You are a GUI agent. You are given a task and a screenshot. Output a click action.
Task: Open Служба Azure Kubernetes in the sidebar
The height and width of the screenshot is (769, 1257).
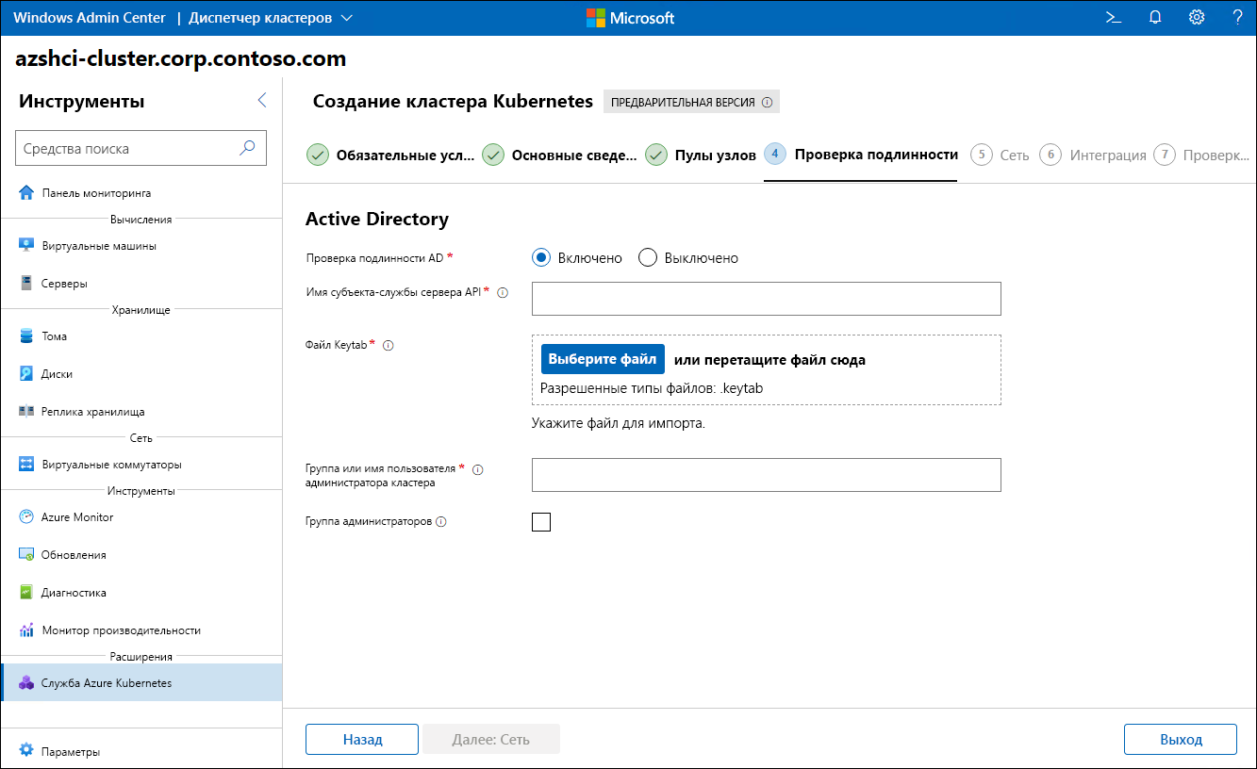[141, 683]
